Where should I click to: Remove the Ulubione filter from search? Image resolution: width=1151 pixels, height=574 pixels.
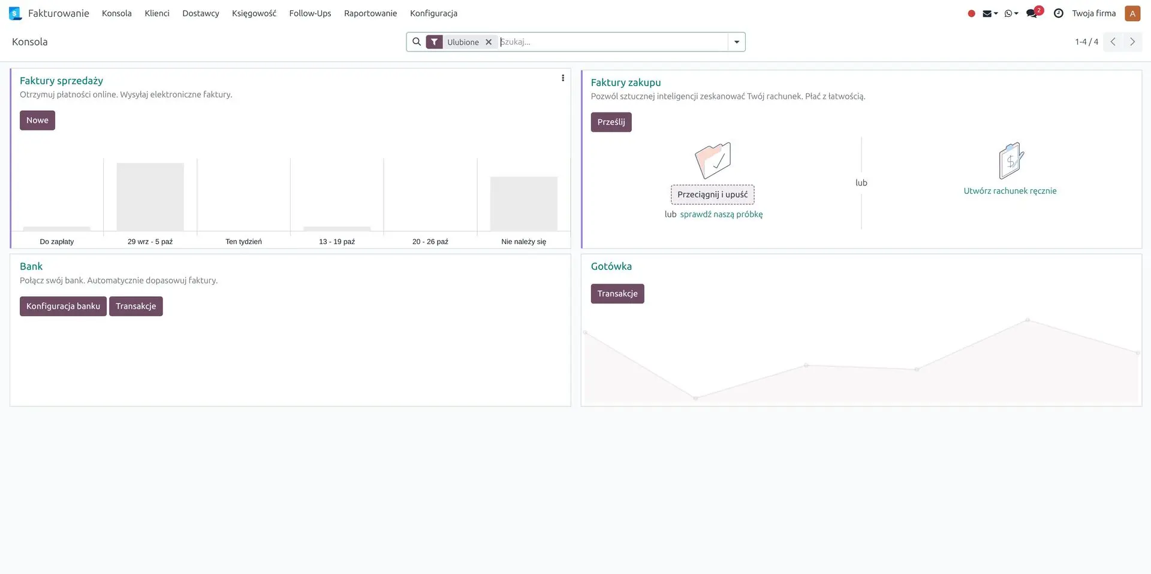(x=489, y=42)
